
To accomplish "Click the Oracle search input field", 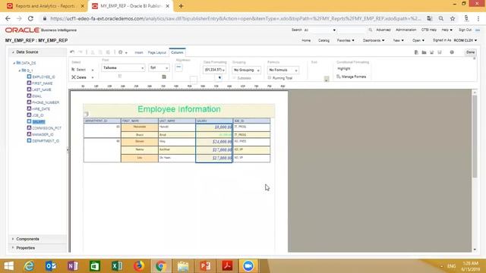I will click(352, 30).
